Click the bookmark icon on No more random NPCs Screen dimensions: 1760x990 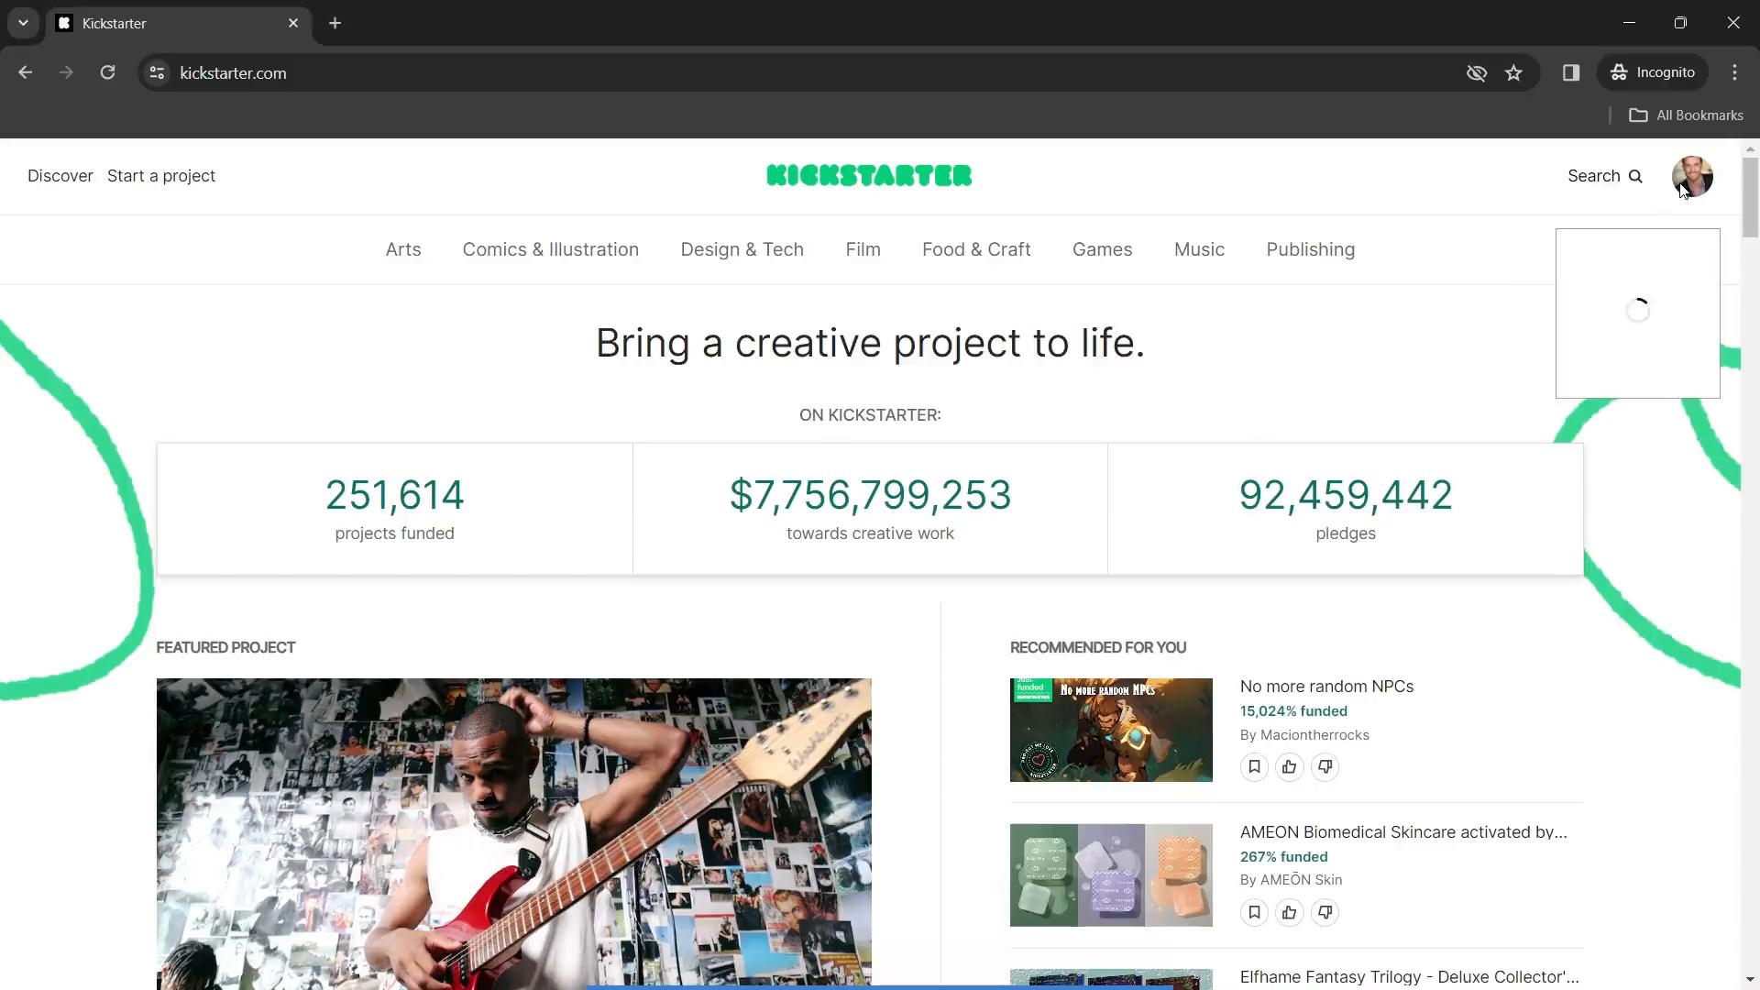(x=1253, y=765)
